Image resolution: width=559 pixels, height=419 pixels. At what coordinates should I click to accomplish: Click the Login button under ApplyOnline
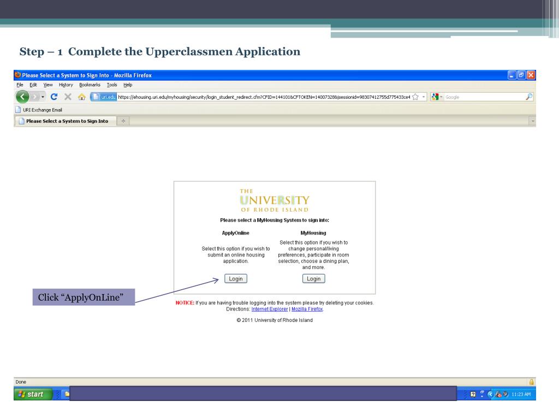coord(236,279)
